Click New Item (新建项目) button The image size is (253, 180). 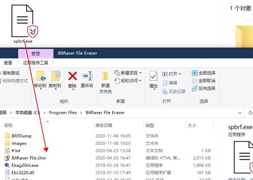pos(128,73)
